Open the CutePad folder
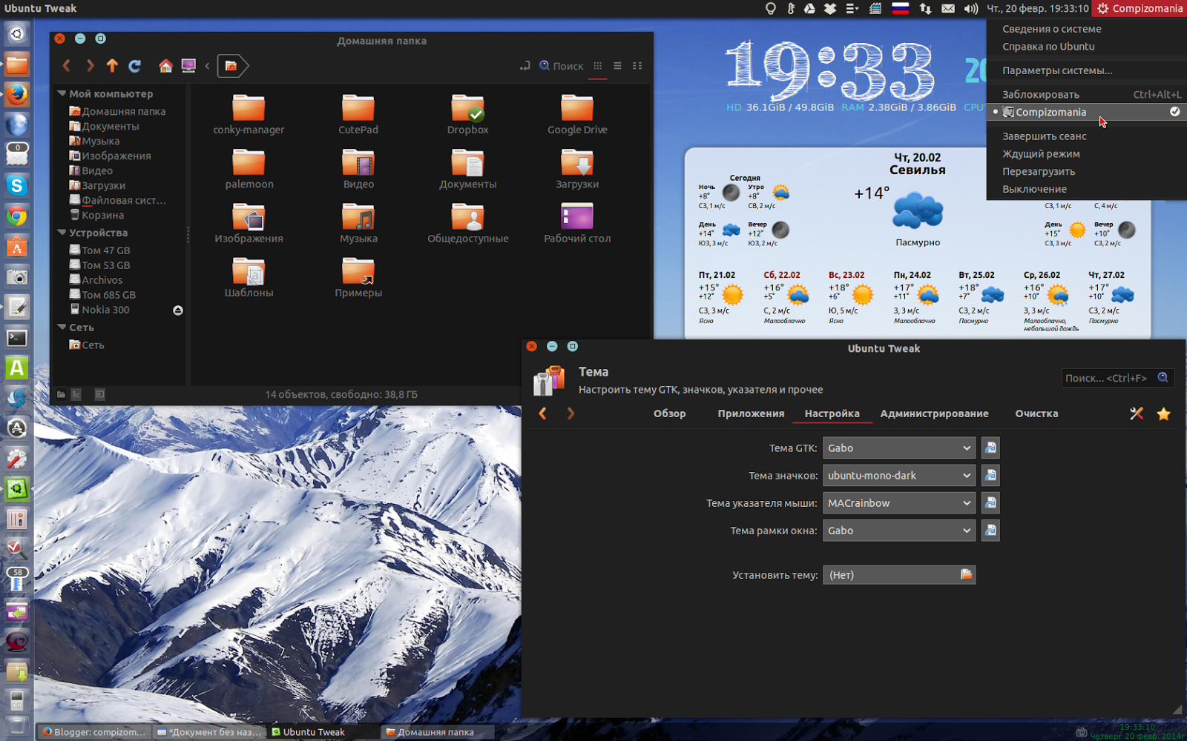 (358, 115)
